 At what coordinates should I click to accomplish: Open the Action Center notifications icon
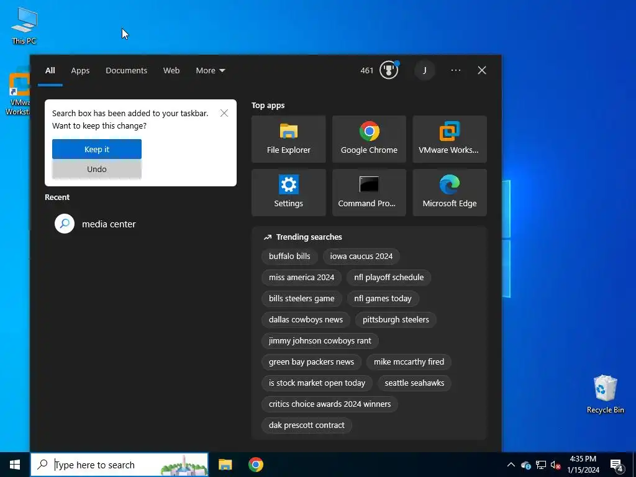tap(617, 465)
